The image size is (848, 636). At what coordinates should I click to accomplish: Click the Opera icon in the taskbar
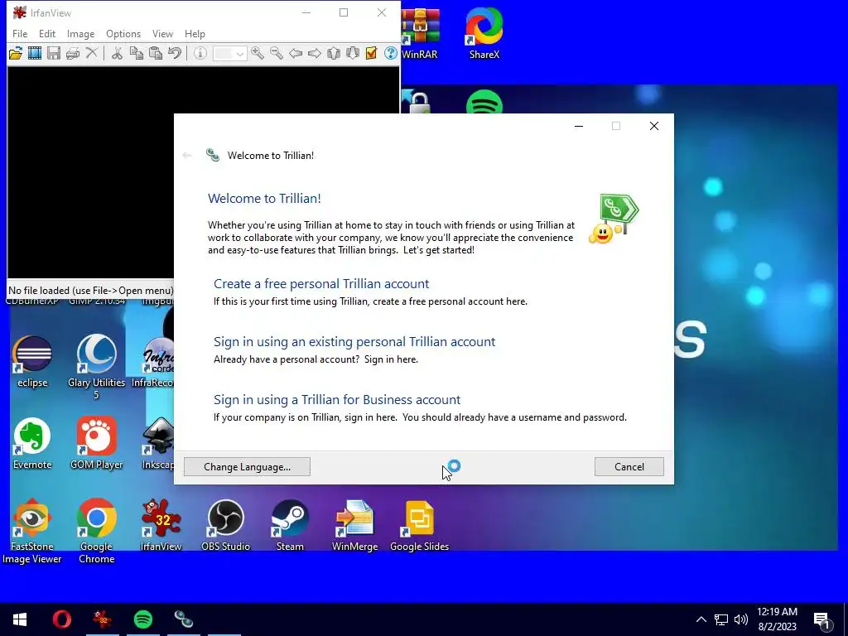click(x=61, y=619)
